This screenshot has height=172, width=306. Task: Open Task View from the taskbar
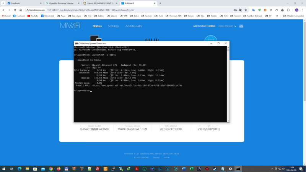pos(11,169)
